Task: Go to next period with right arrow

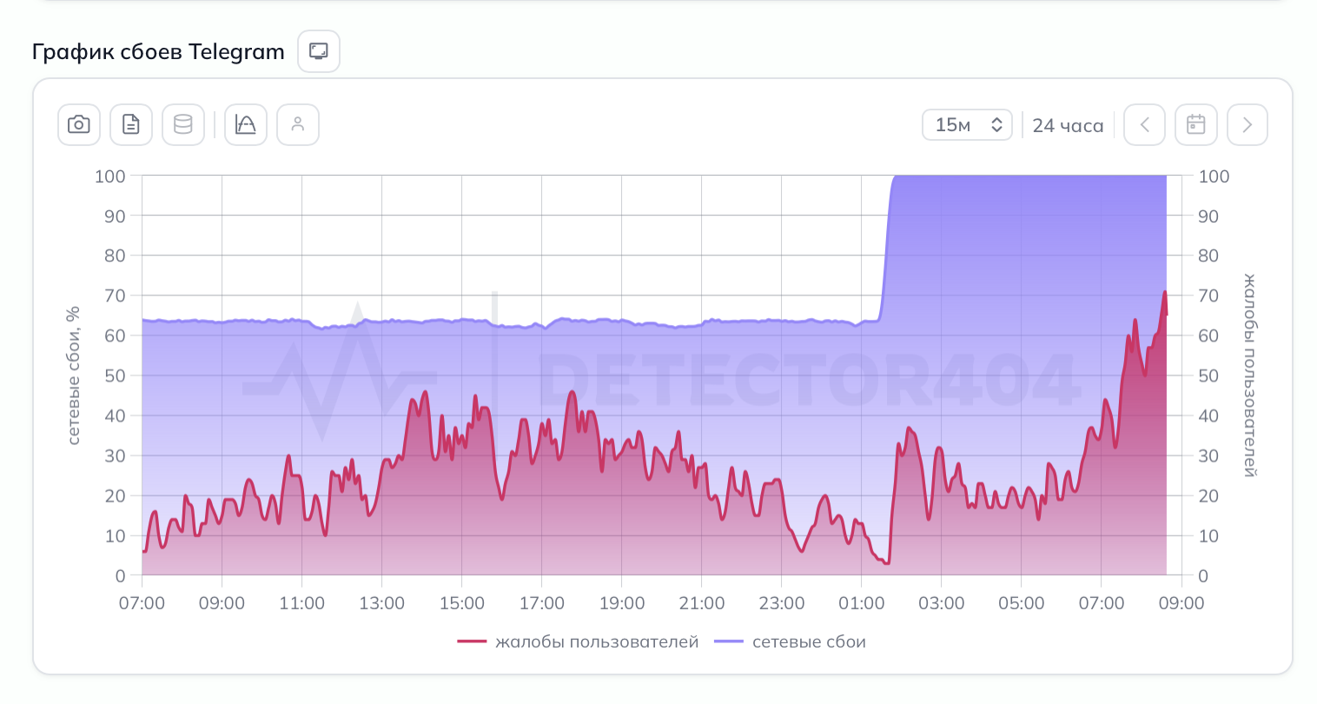Action: [1247, 125]
